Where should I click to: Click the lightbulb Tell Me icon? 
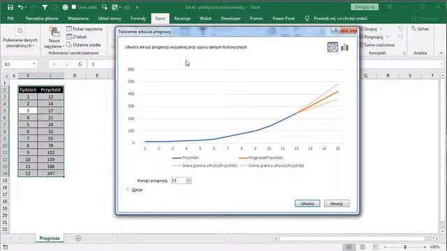(x=307, y=19)
